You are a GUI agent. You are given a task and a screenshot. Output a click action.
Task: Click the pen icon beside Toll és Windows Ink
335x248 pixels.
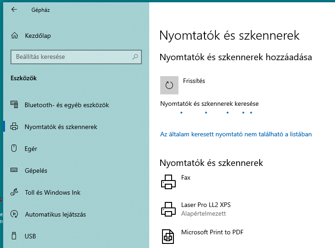click(x=14, y=192)
